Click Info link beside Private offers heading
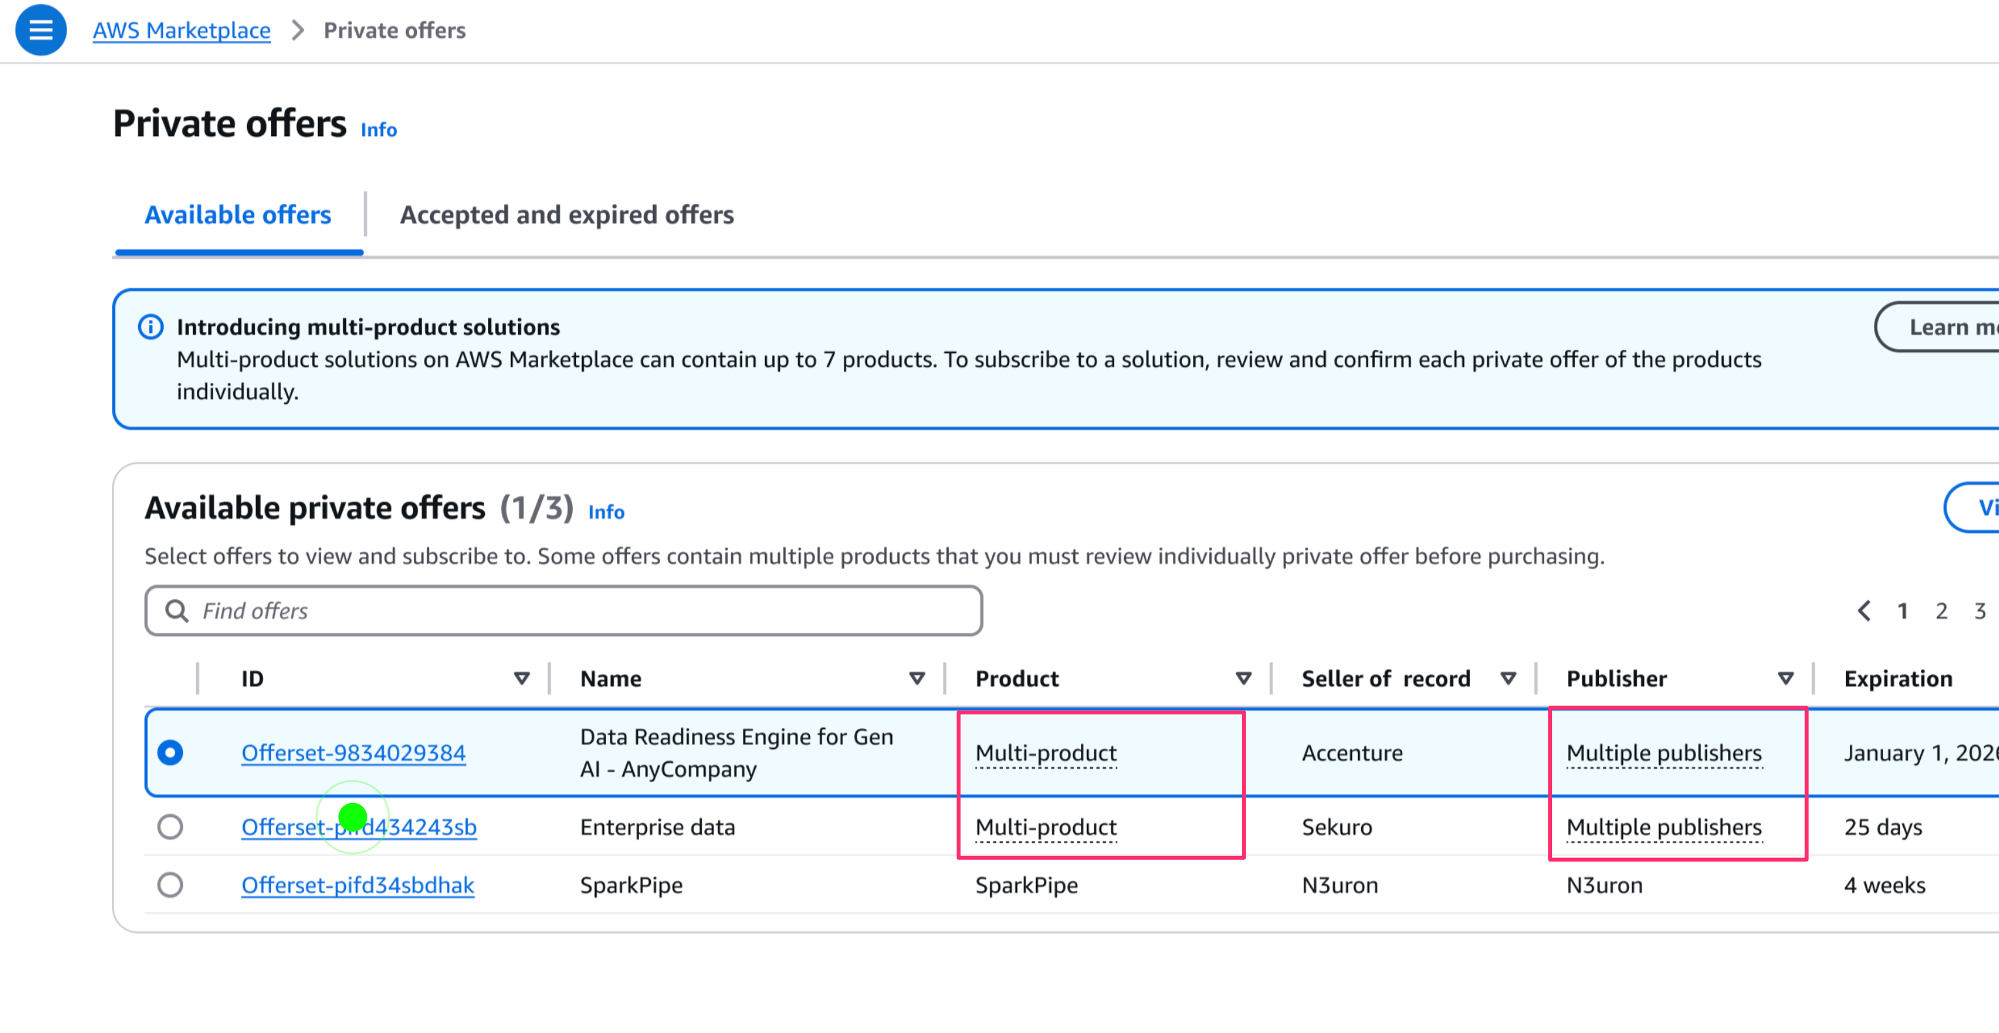 pos(379,130)
